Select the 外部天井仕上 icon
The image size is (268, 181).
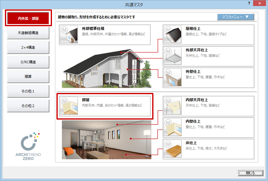click(172, 56)
